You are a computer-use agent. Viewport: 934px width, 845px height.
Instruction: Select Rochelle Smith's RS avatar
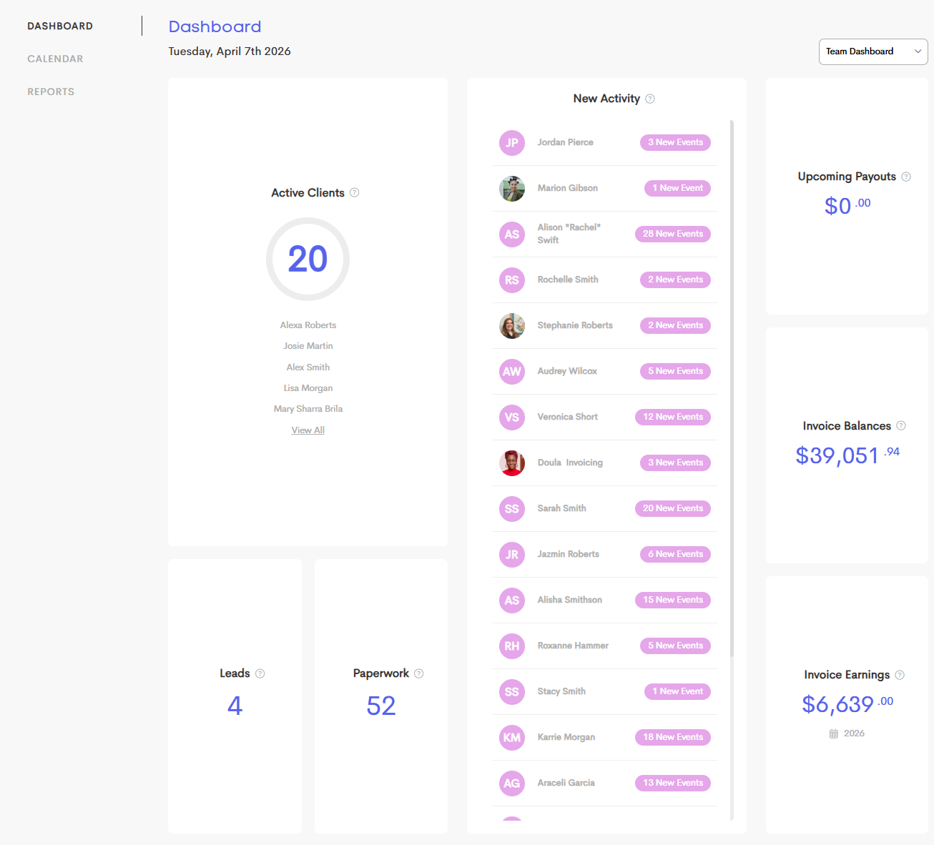pyautogui.click(x=512, y=280)
